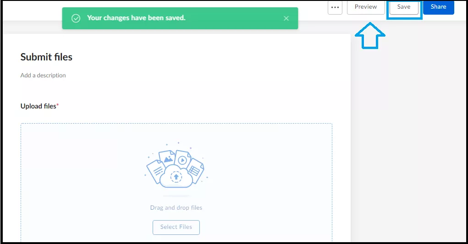The width and height of the screenshot is (468, 244).
Task: Open the form Preview
Action: pos(366,7)
